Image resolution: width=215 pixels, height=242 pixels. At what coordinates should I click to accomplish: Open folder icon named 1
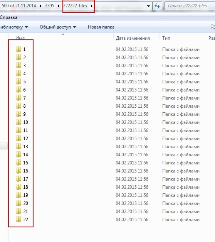[x=18, y=49]
